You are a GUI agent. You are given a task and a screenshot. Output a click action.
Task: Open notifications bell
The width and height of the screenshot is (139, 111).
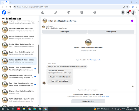pos(128,12)
